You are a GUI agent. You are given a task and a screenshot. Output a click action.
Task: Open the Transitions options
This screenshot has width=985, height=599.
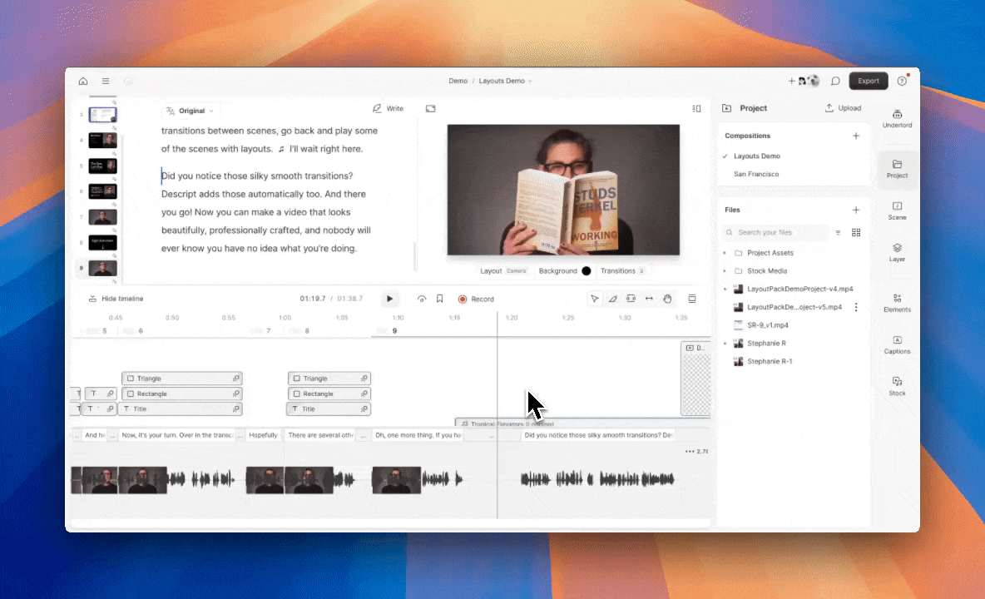pos(622,271)
